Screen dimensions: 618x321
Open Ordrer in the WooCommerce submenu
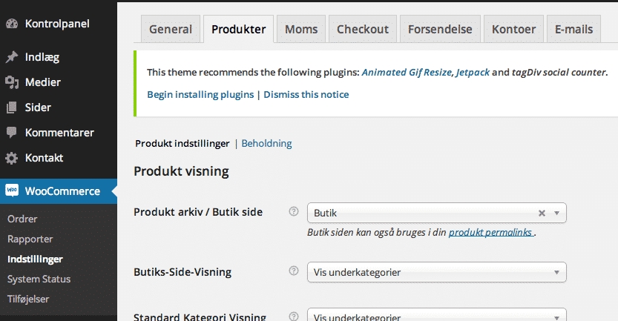pyautogui.click(x=22, y=219)
